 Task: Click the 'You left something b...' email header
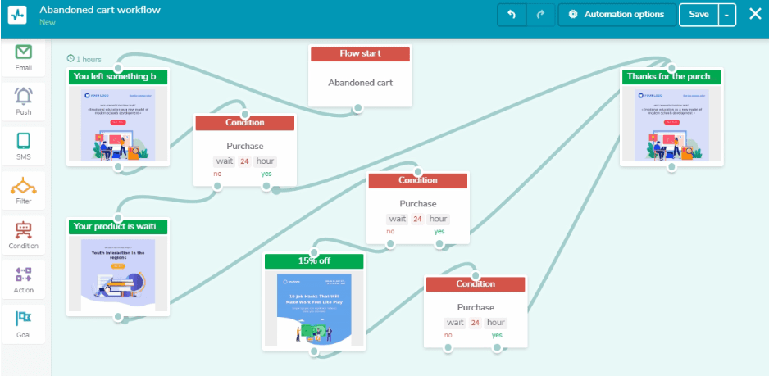pyautogui.click(x=119, y=76)
